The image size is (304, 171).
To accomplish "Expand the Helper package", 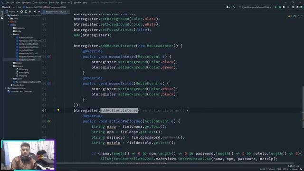I will [11, 63].
